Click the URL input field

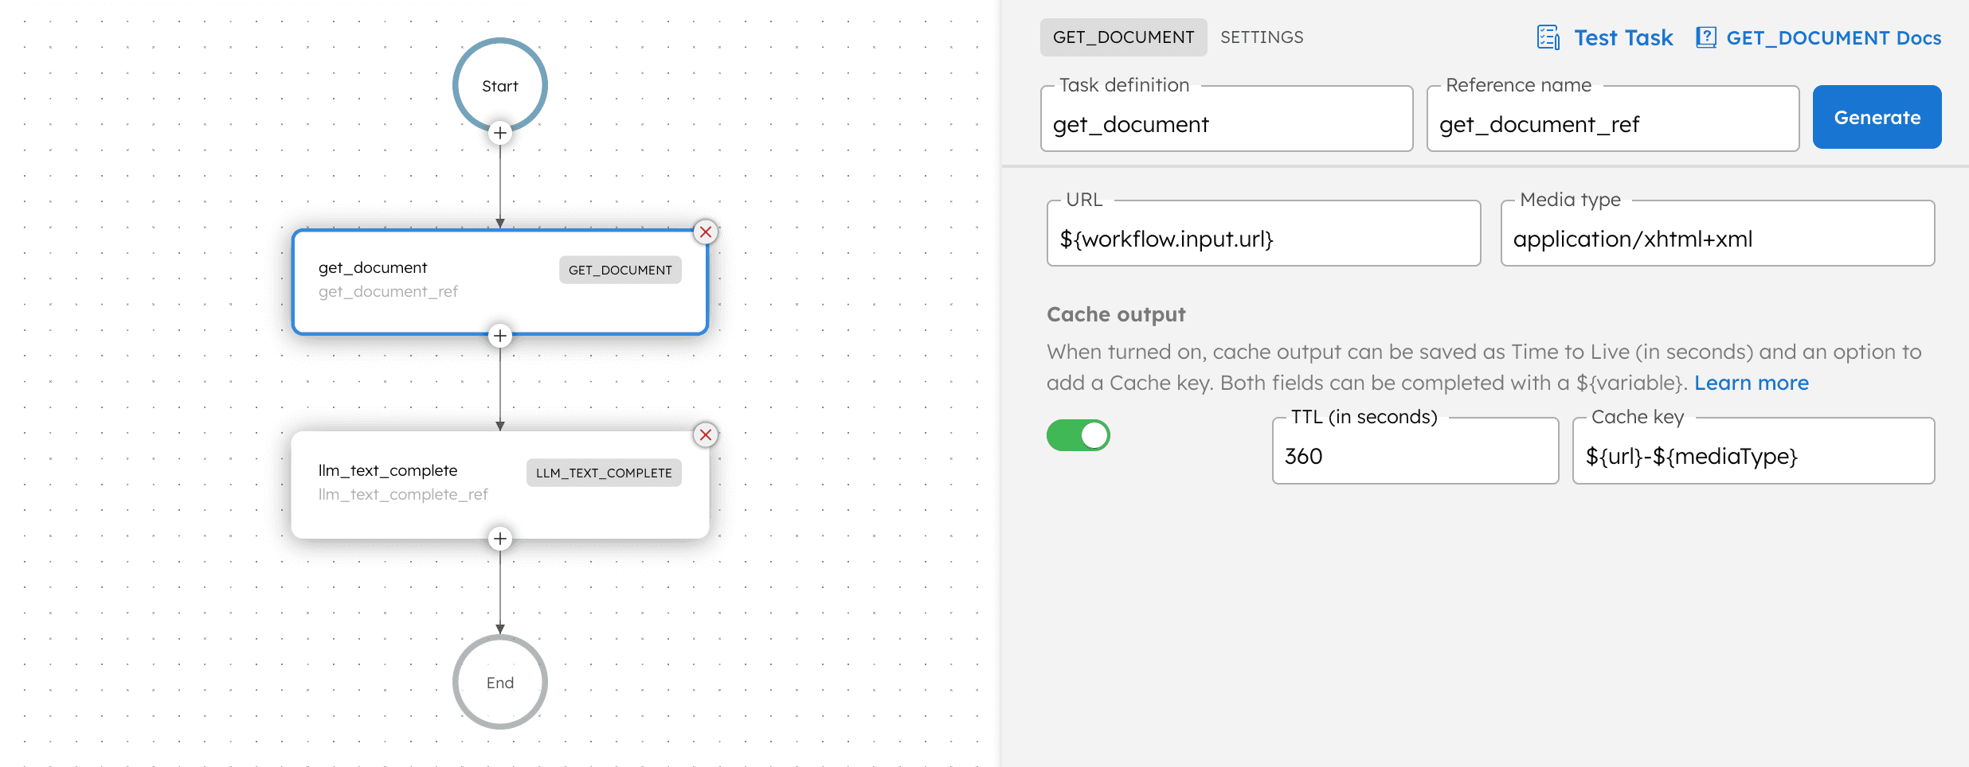1263,233
